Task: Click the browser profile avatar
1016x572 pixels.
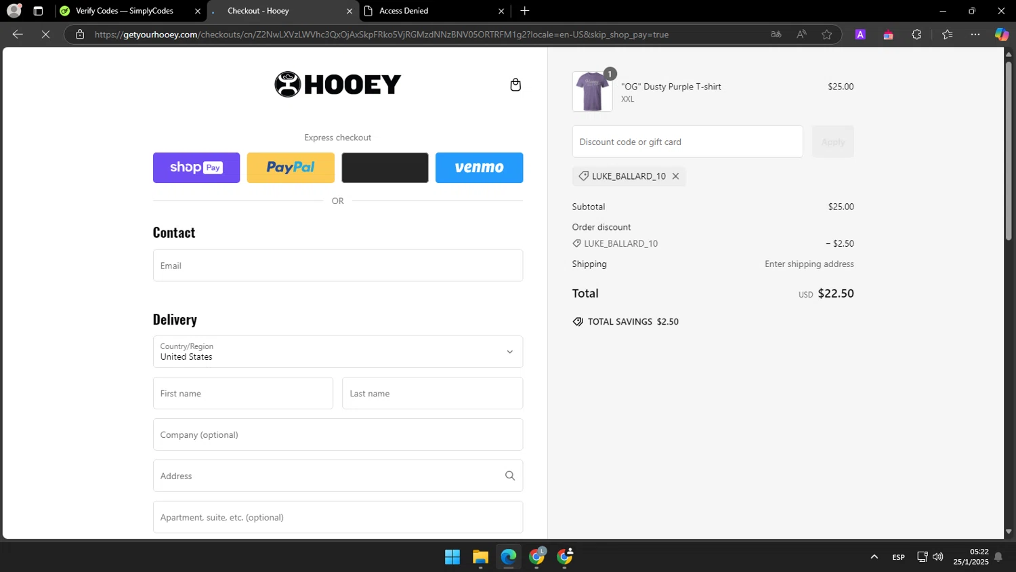Action: tap(14, 11)
